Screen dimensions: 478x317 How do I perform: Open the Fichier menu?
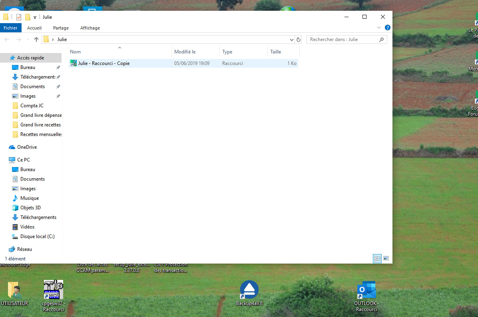11,28
